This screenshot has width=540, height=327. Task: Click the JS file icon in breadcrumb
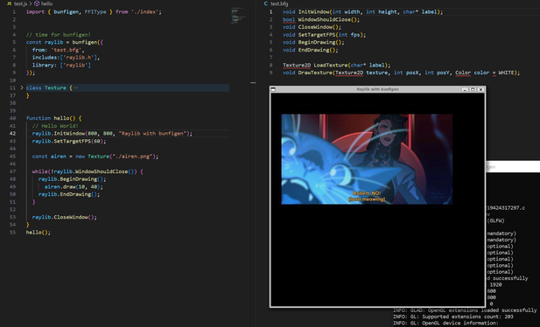point(9,3)
